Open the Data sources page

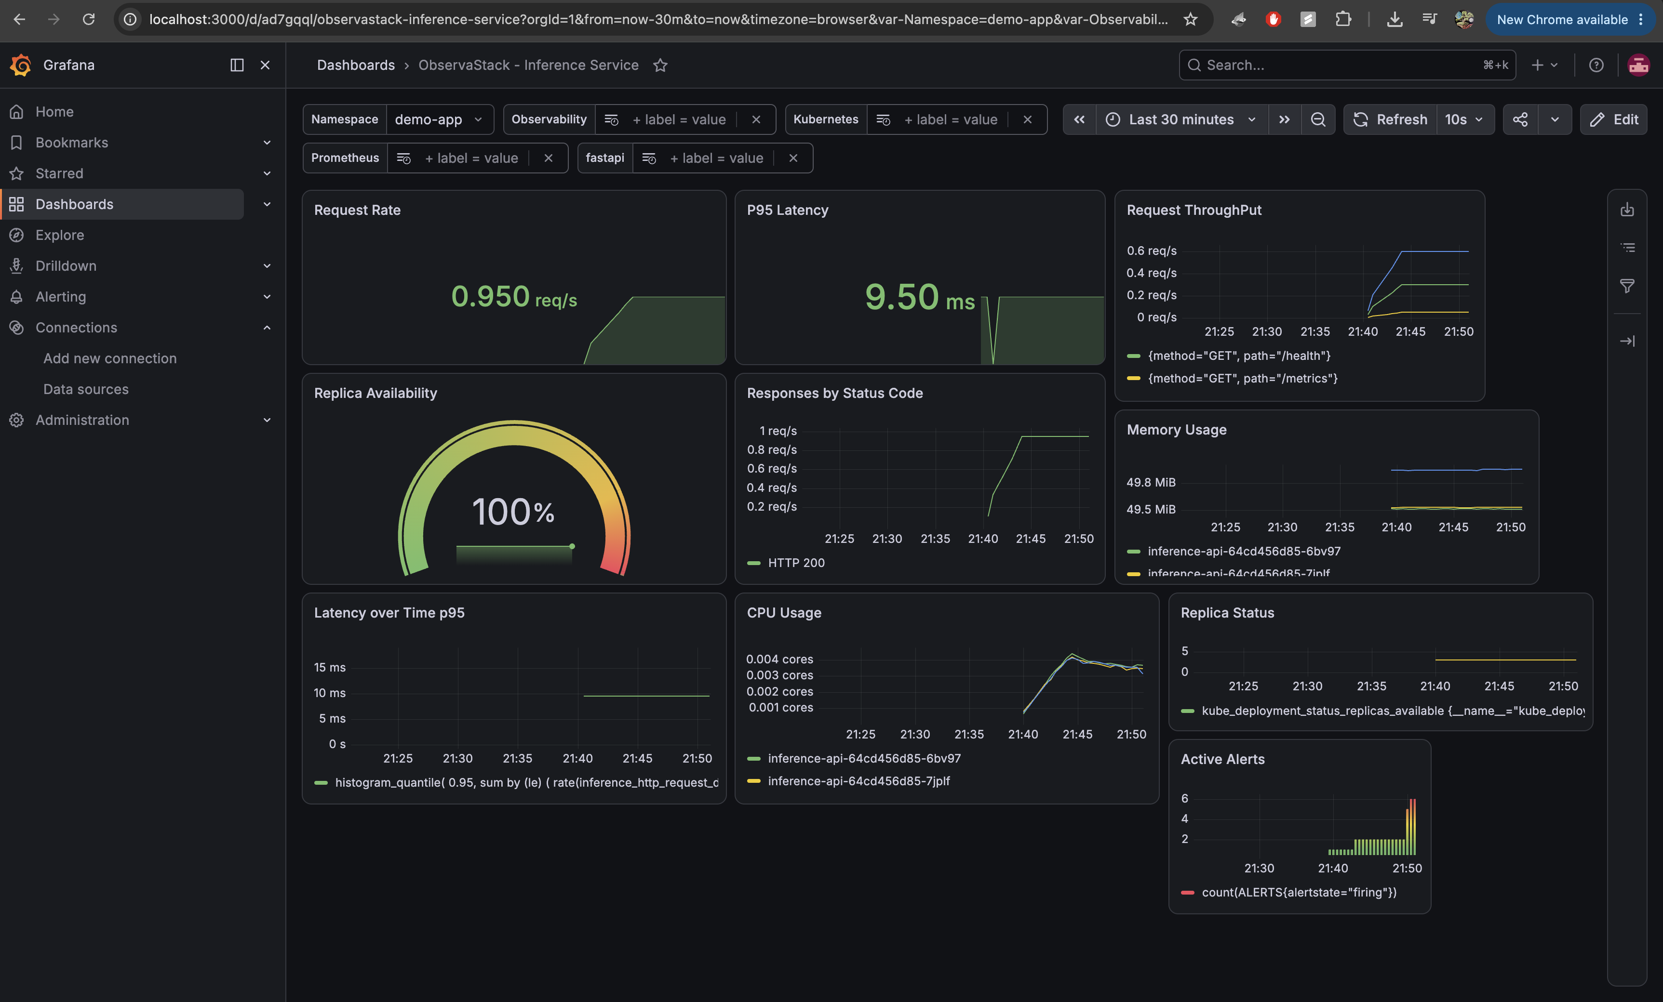point(86,390)
